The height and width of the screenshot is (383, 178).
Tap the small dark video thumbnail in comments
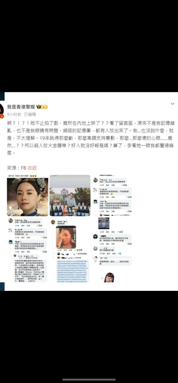(x=104, y=223)
